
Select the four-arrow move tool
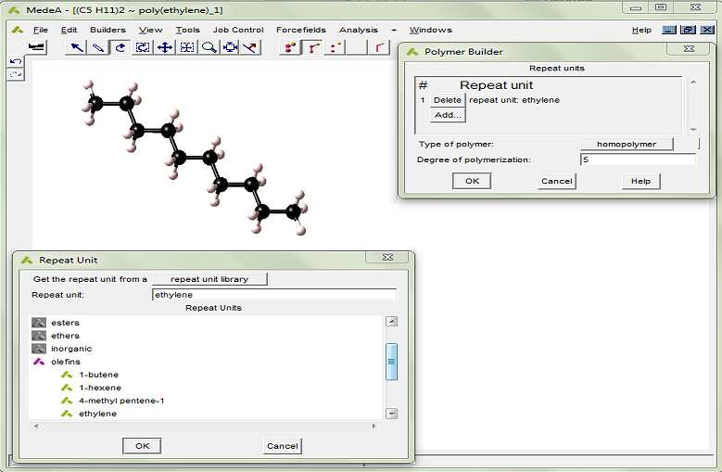pyautogui.click(x=165, y=47)
